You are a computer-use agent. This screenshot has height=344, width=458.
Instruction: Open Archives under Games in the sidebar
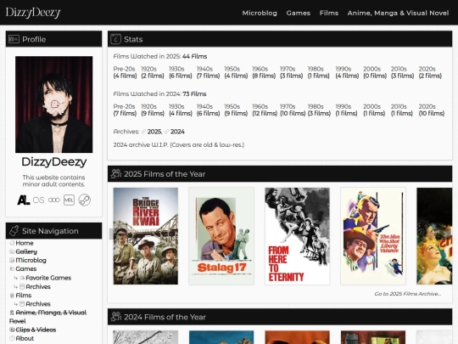point(38,286)
